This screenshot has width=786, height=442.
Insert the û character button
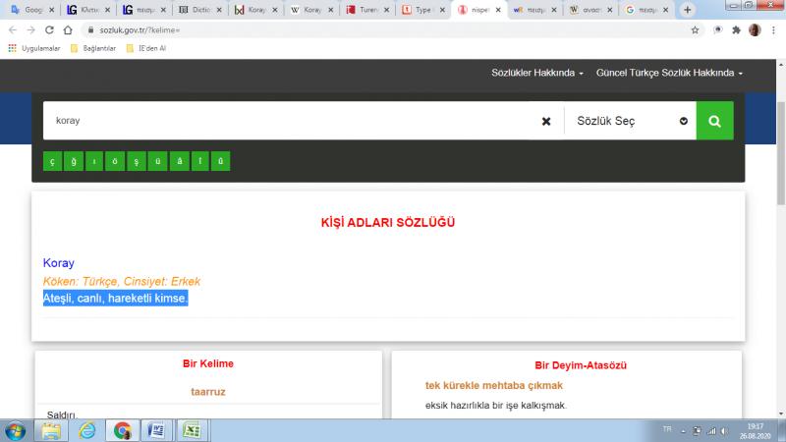(x=220, y=161)
